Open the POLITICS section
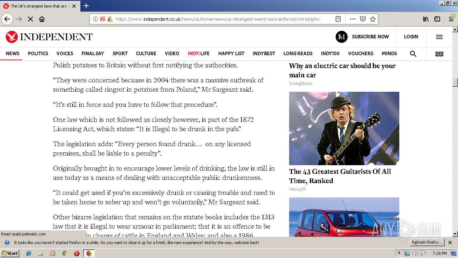This screenshot has height=258, width=458. pyautogui.click(x=38, y=53)
